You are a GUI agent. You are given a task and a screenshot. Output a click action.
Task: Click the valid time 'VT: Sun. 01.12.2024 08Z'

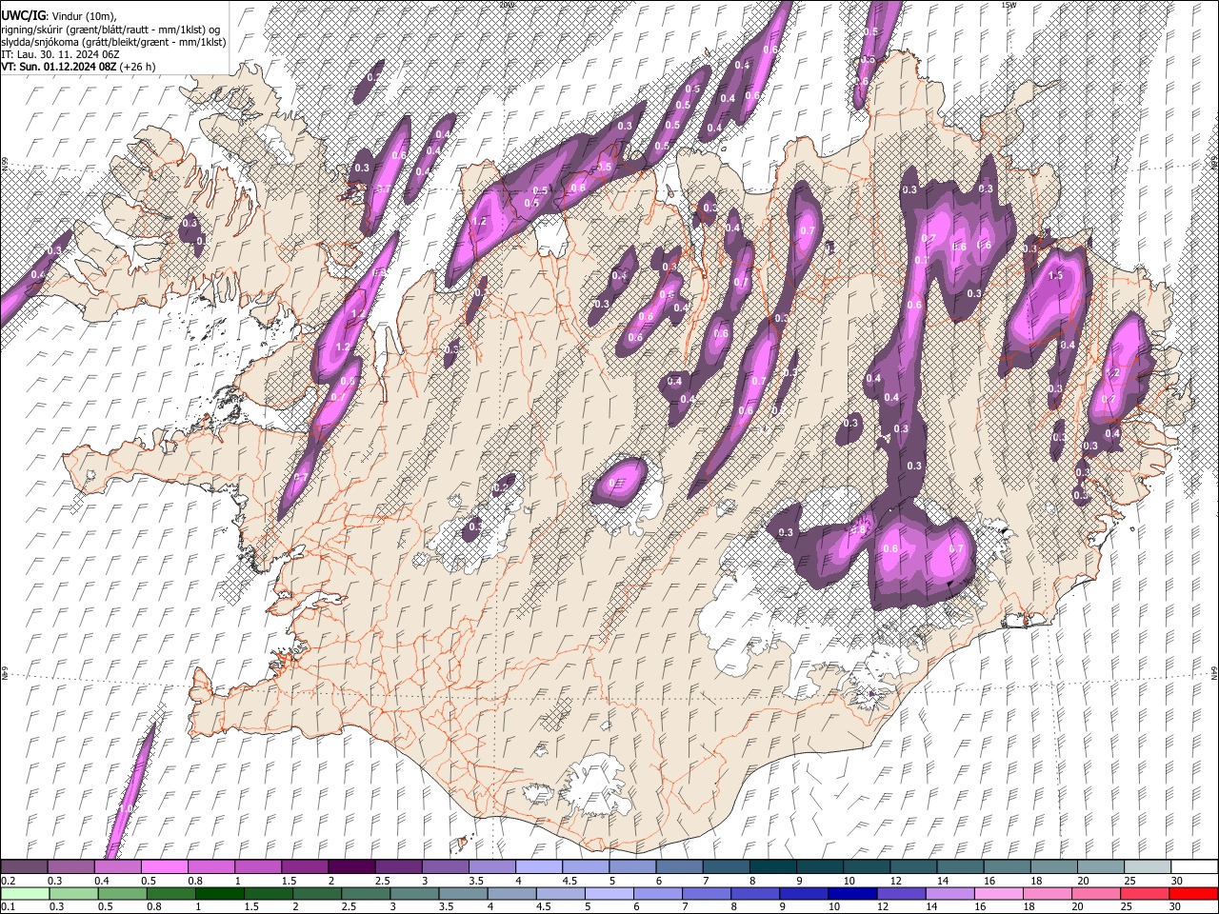58,67
